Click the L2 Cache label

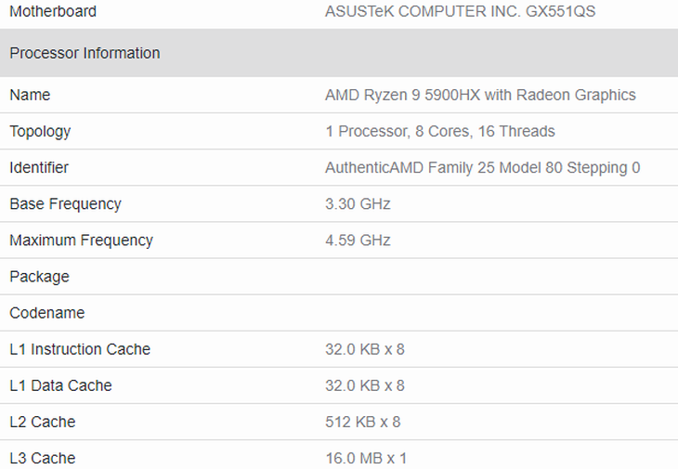(43, 422)
